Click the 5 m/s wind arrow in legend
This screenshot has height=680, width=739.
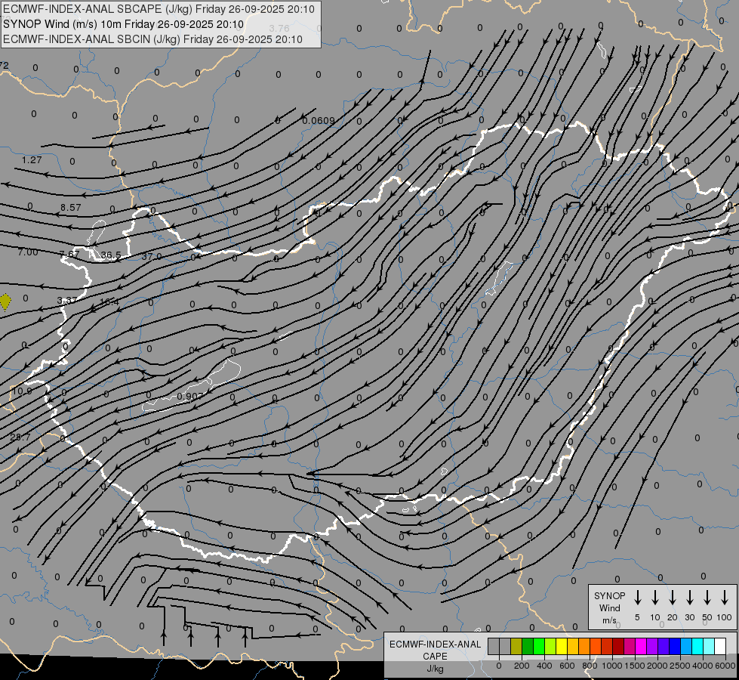click(x=638, y=598)
